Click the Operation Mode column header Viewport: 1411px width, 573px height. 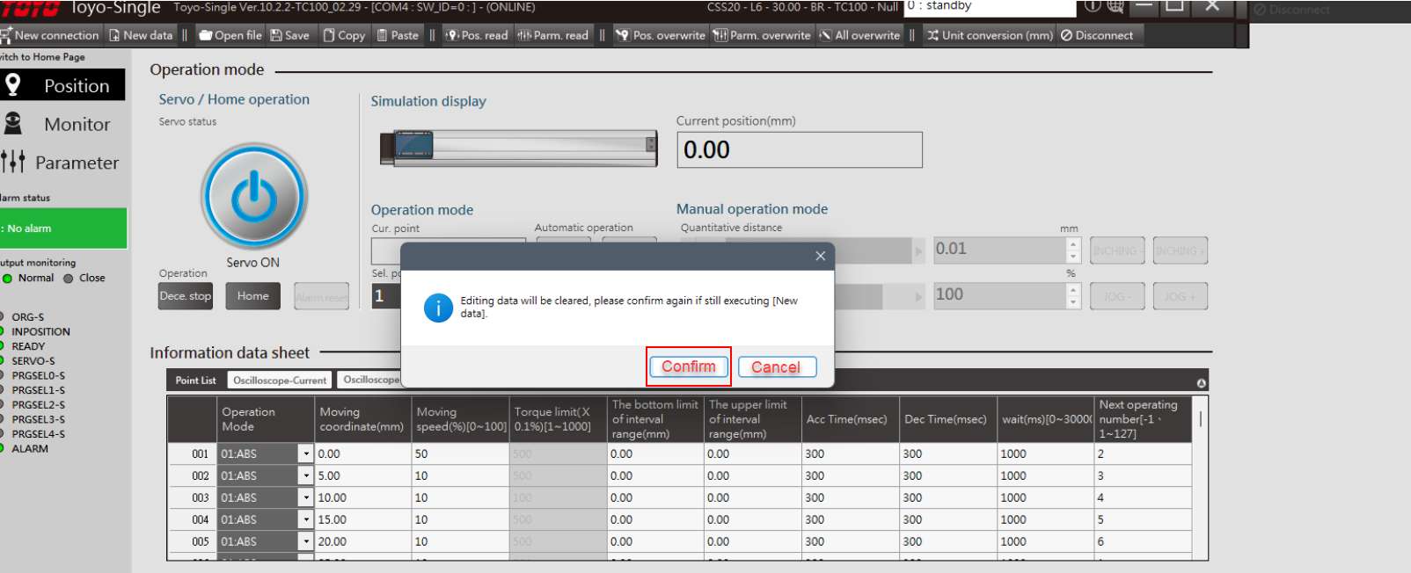(266, 419)
